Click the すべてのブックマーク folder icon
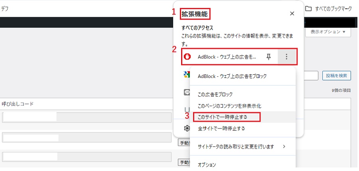Screen dimensions: 359x171 pos(309,9)
